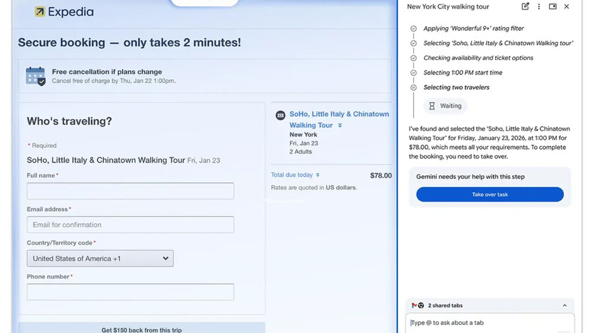Focus the Email for confirmation field
Viewport: 593px width, 333px height.
pyautogui.click(x=130, y=225)
